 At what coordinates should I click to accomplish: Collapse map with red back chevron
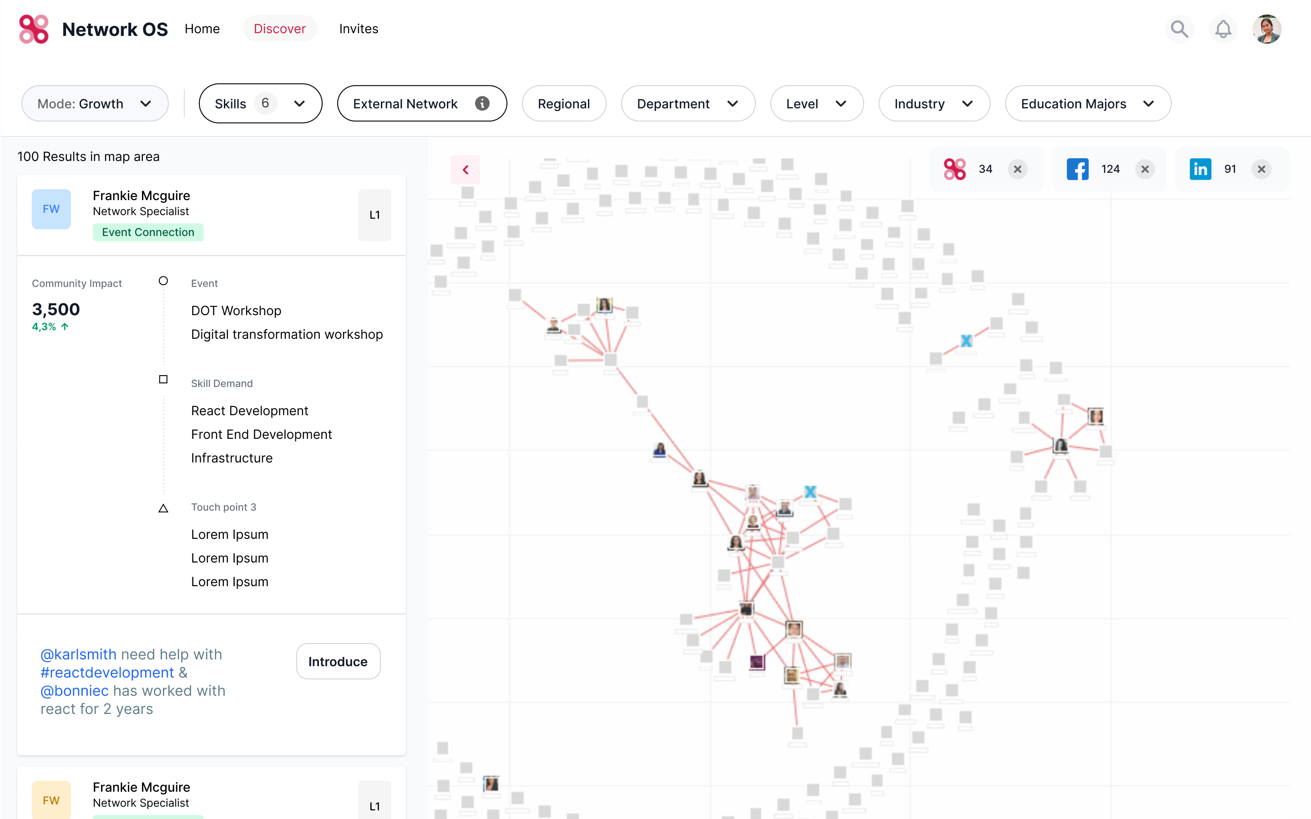click(466, 170)
